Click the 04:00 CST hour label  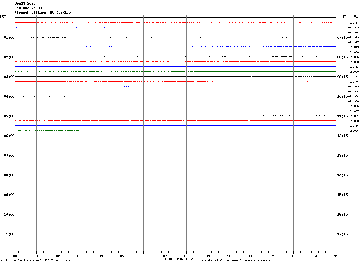[9, 96]
